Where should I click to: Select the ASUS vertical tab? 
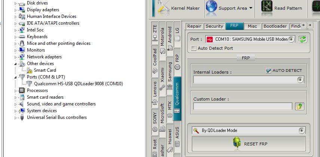click(177, 137)
